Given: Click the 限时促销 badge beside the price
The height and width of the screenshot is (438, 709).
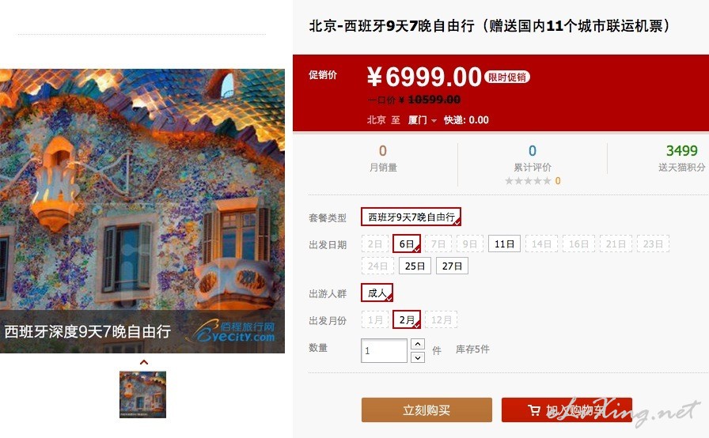Looking at the screenshot, I should pyautogui.click(x=507, y=77).
